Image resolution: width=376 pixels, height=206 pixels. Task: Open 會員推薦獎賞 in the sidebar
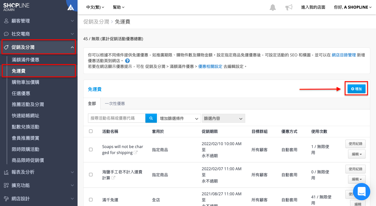pos(26,138)
